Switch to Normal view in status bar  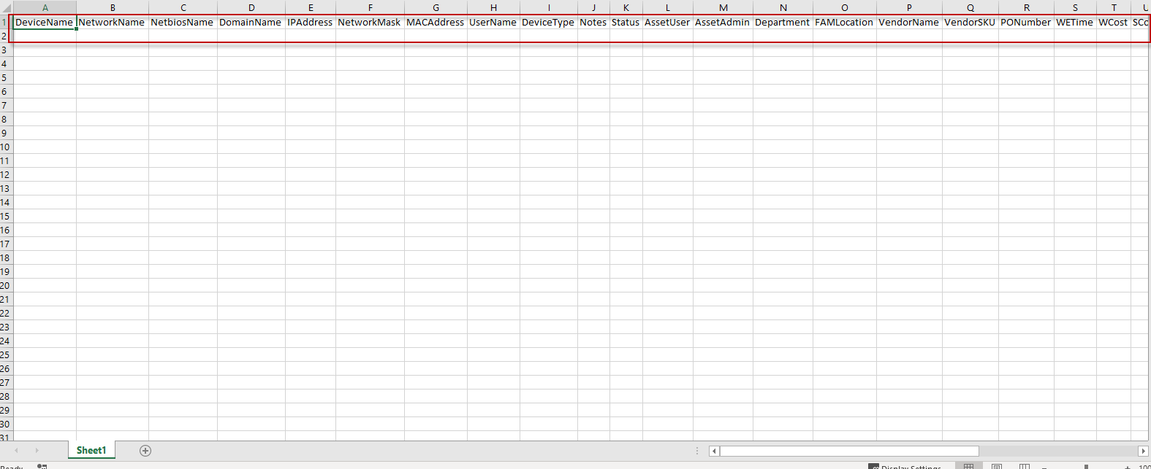tap(968, 466)
